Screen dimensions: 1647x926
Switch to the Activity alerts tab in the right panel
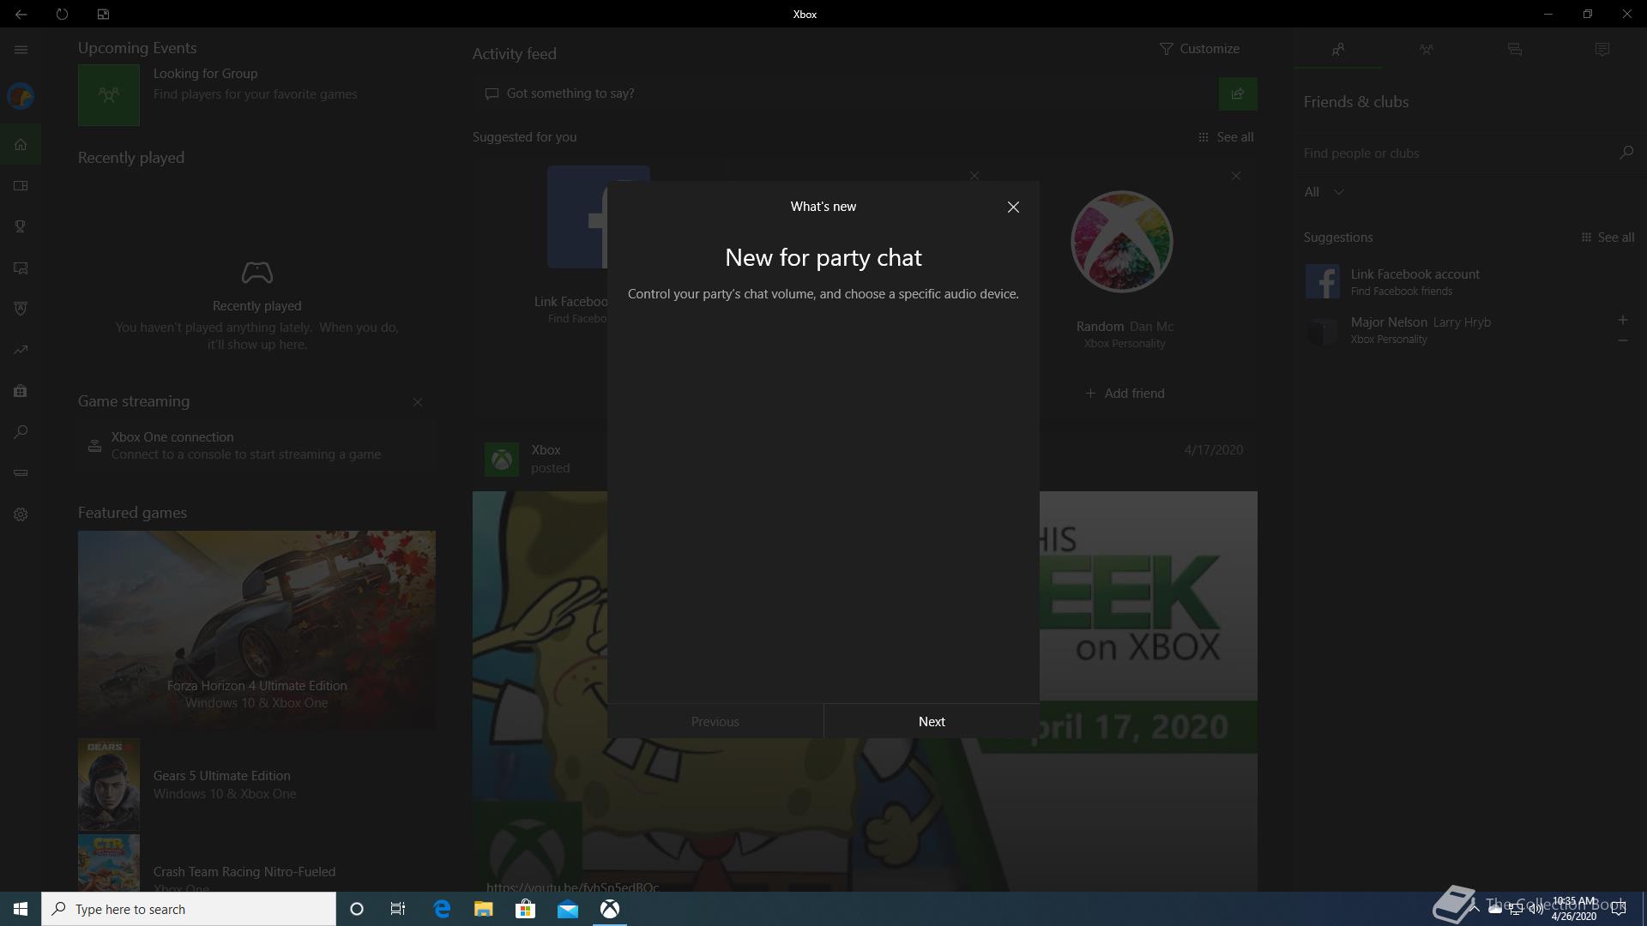pos(1602,50)
